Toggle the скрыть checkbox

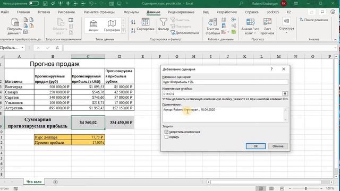point(166,137)
